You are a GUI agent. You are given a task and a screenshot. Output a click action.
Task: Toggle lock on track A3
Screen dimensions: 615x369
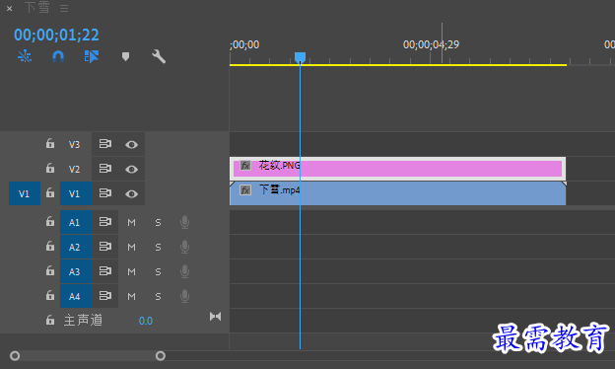click(50, 271)
